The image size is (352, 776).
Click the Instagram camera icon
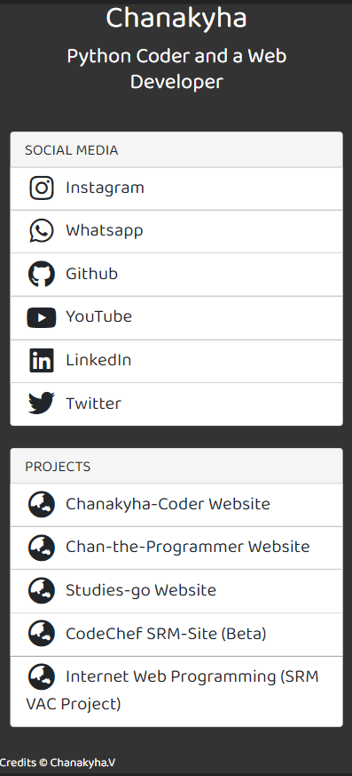(x=42, y=188)
